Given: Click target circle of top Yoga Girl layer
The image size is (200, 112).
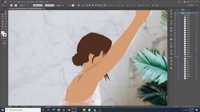Looking at the screenshot, I should coord(196,13).
